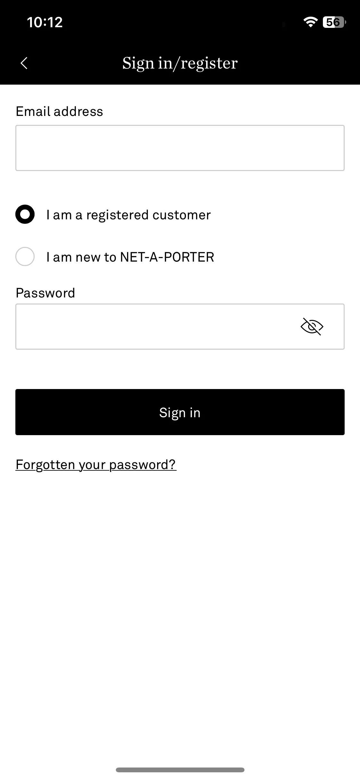Screen dimensions: 360x780
Task: Tap the back arrow in header
Action: (x=24, y=63)
